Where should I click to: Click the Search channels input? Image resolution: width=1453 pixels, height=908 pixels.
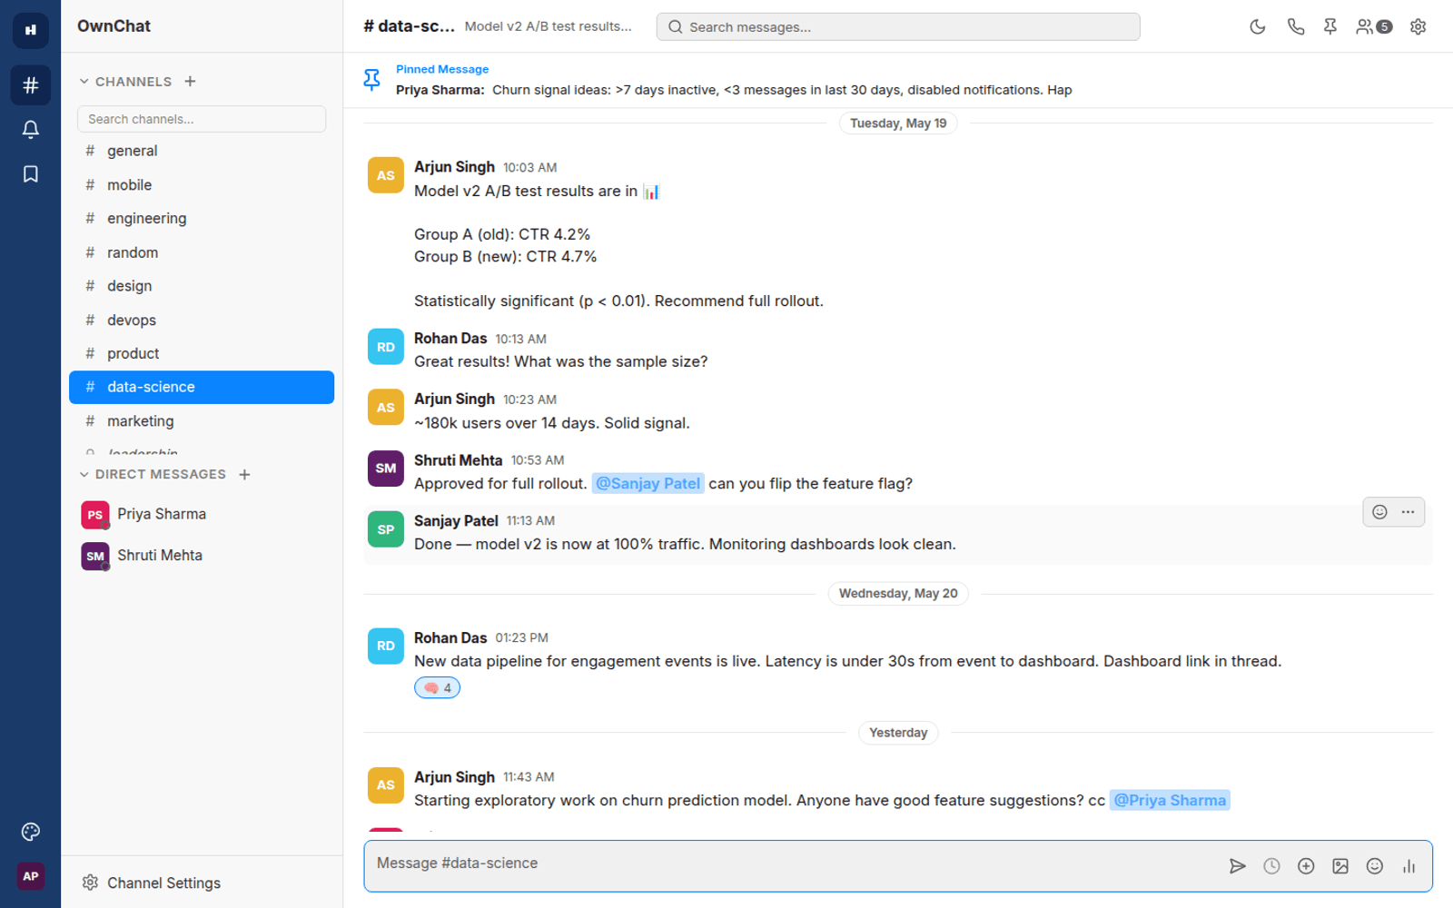coord(202,119)
